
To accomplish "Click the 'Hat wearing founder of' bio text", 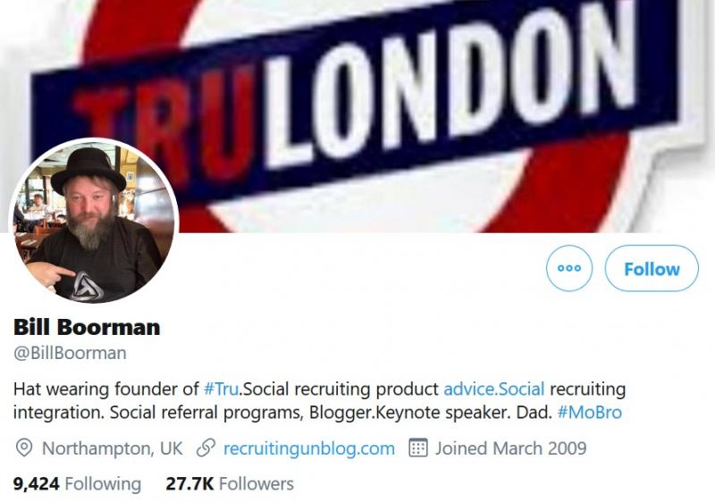I will coord(105,389).
